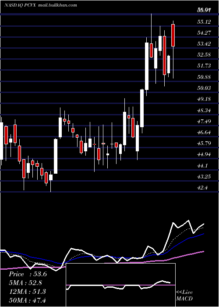Select the 50.03 price axis label
Screen dimensions: 219x307
[x=204, y=88]
